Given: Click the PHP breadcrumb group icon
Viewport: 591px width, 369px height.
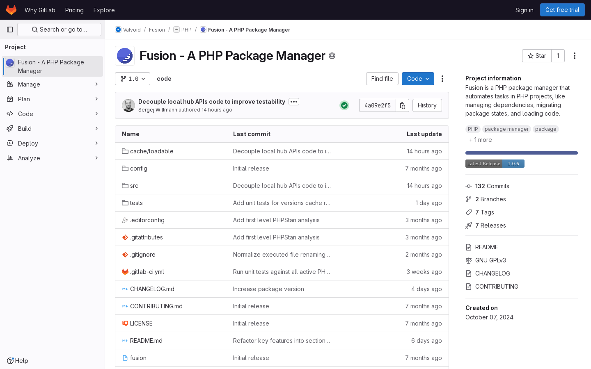Looking at the screenshot, I should (176, 30).
